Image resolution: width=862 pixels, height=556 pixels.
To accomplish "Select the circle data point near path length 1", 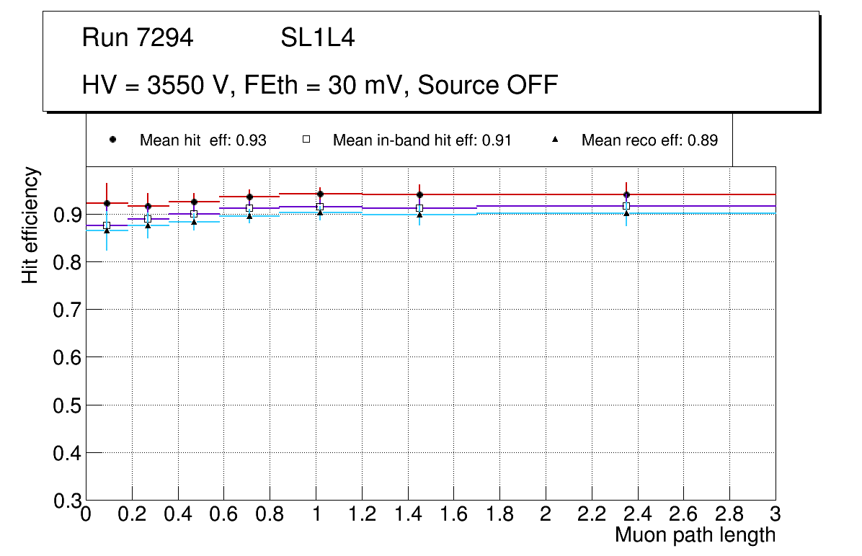I will (320, 194).
